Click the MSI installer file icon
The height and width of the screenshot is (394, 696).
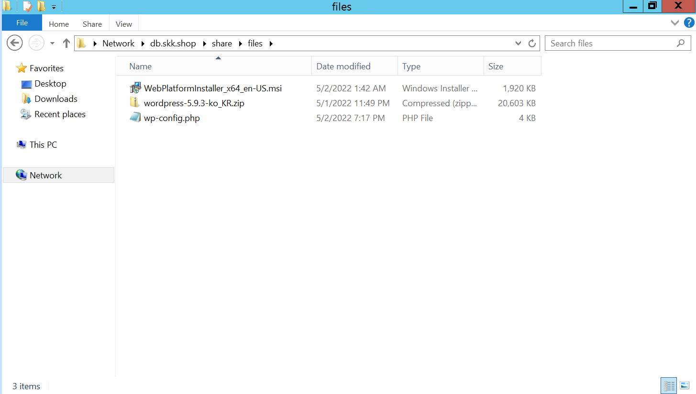[x=135, y=88]
